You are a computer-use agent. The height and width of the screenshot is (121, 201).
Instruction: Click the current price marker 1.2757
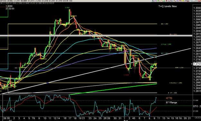coord(197,64)
